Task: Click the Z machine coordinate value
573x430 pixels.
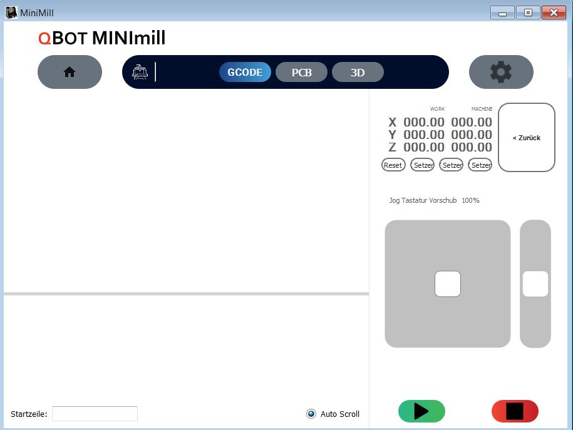Action: coord(472,147)
